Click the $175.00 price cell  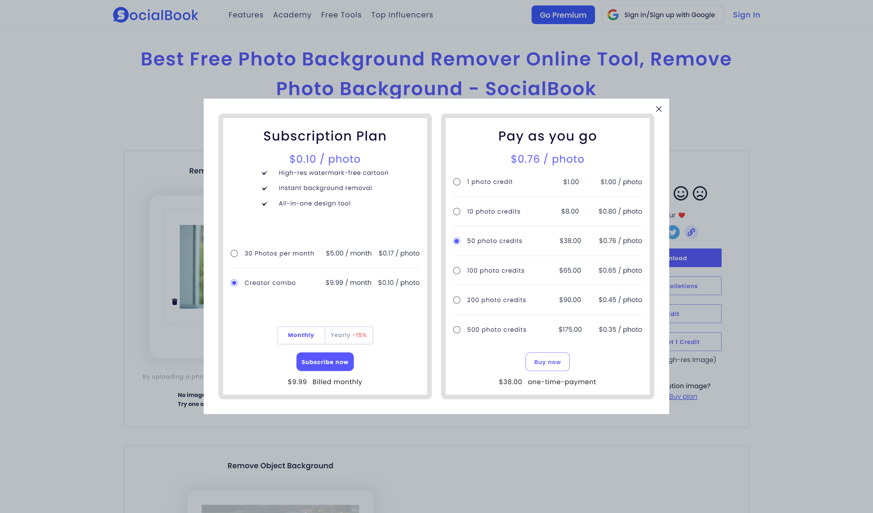click(x=570, y=330)
